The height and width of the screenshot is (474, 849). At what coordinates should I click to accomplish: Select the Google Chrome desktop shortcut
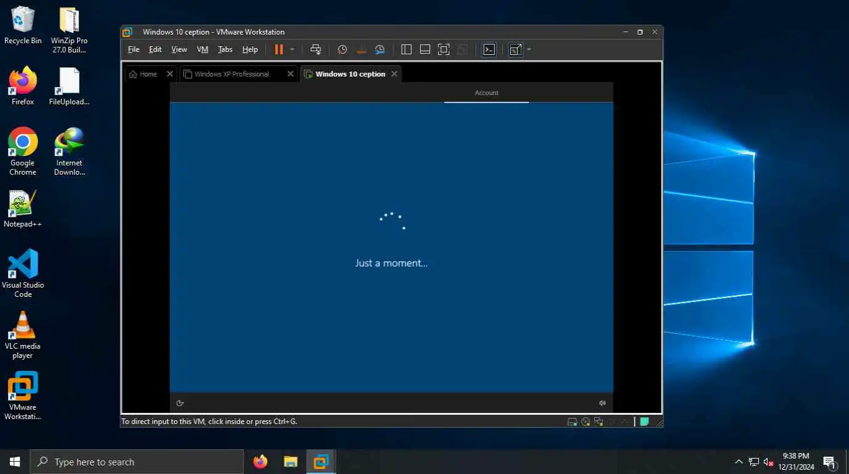(23, 151)
